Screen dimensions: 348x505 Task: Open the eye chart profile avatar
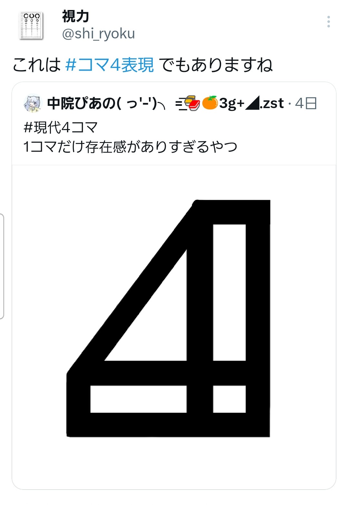32,26
